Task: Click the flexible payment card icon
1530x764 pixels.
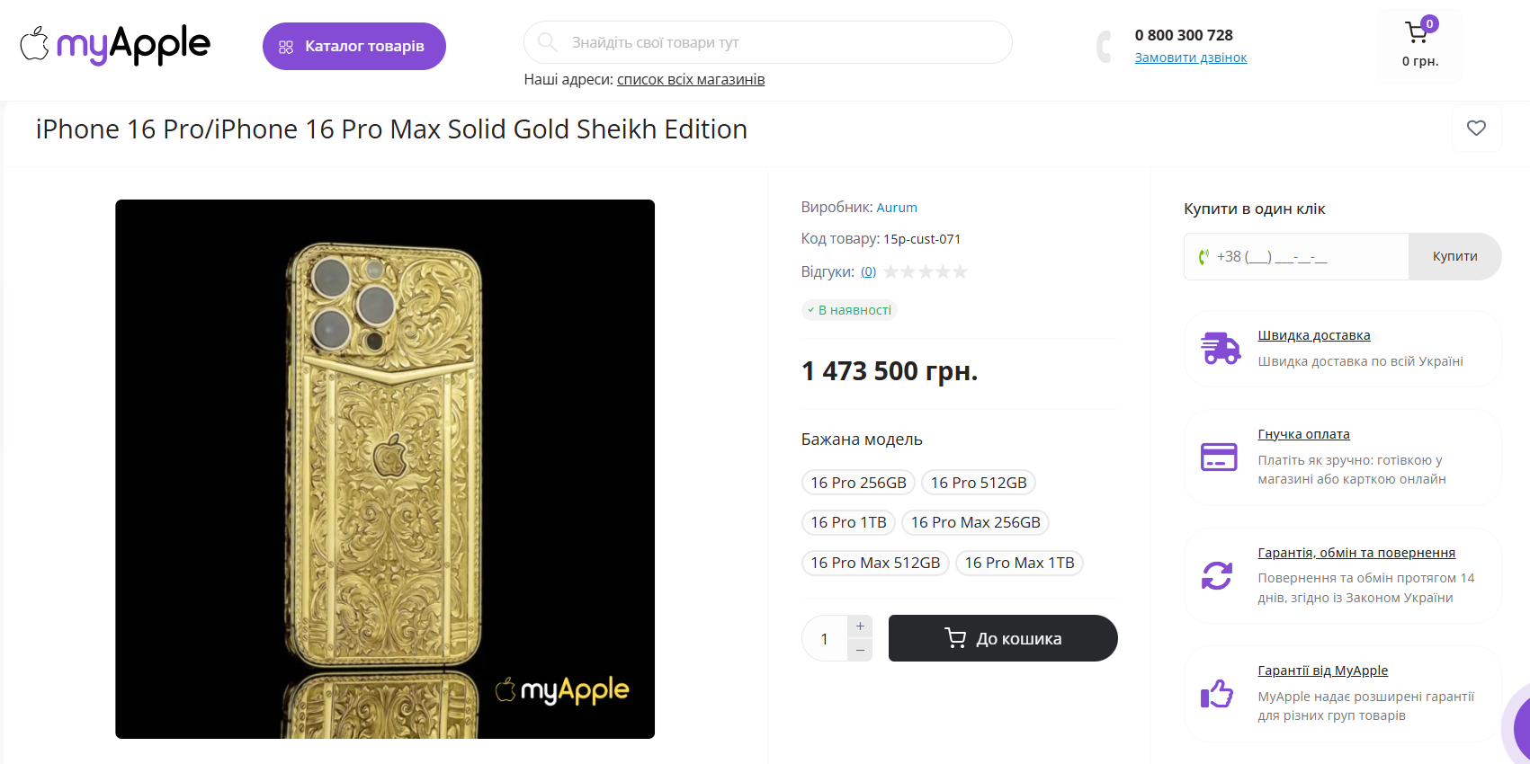Action: click(x=1219, y=457)
